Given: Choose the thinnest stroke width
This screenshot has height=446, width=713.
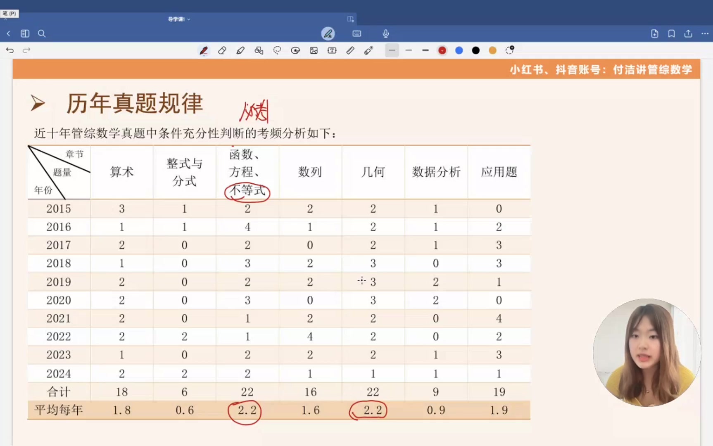Looking at the screenshot, I should (x=392, y=50).
